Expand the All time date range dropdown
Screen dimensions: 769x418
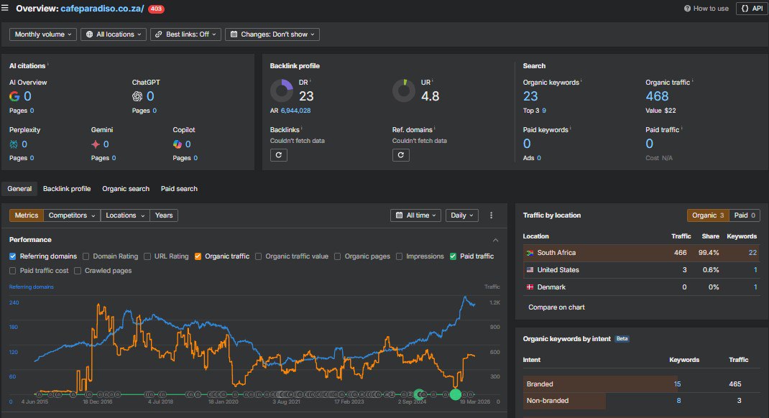pyautogui.click(x=415, y=215)
